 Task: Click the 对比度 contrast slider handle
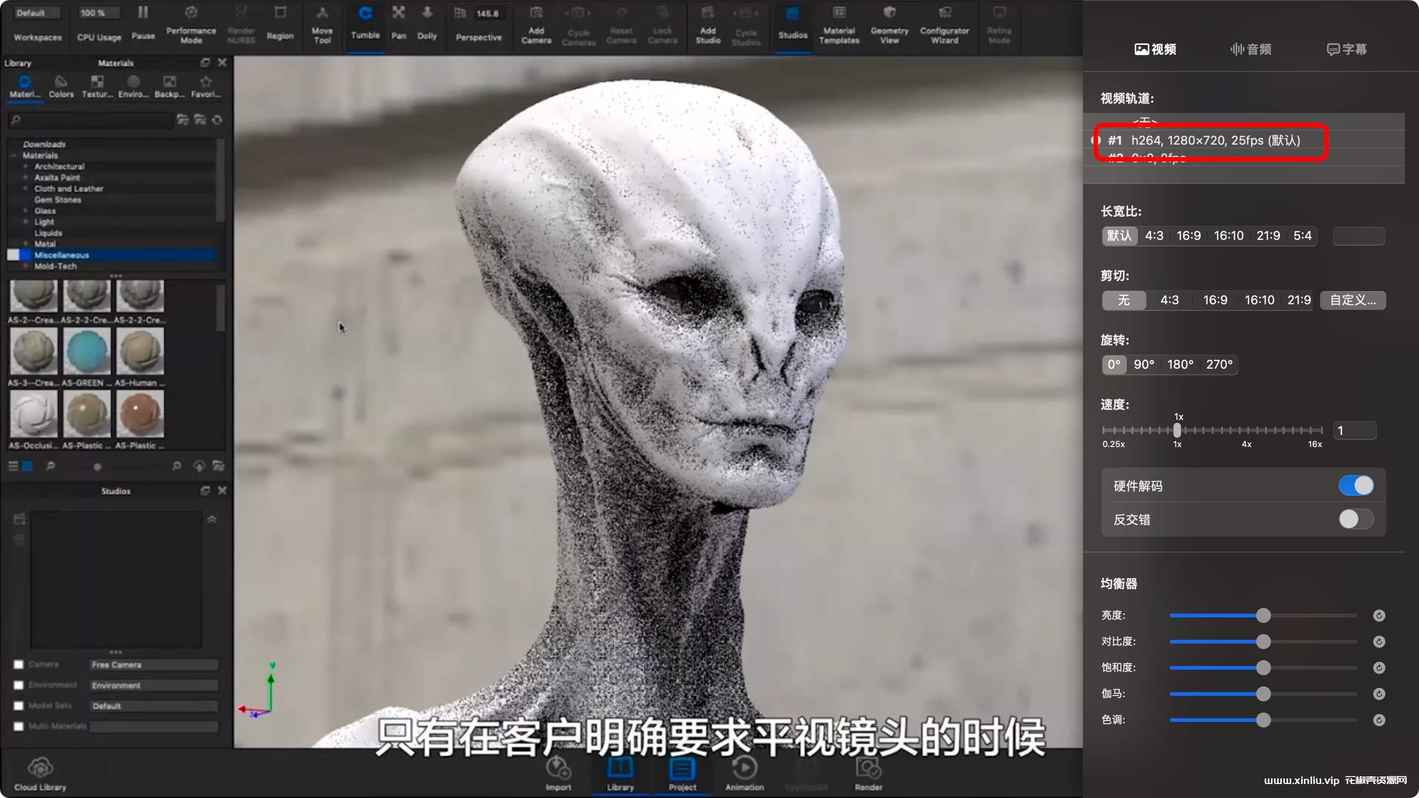(1263, 642)
